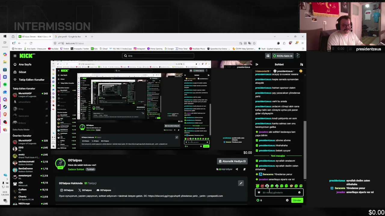
Task: Open the Twitch bookmark
Action: pyautogui.click(x=64, y=49)
